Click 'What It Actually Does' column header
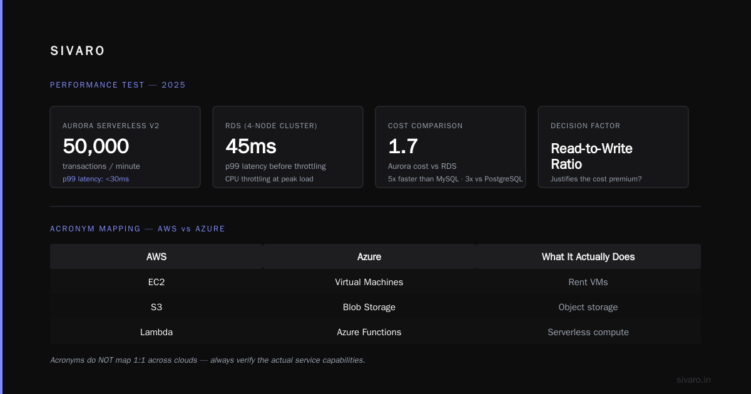The image size is (751, 394). [588, 256]
